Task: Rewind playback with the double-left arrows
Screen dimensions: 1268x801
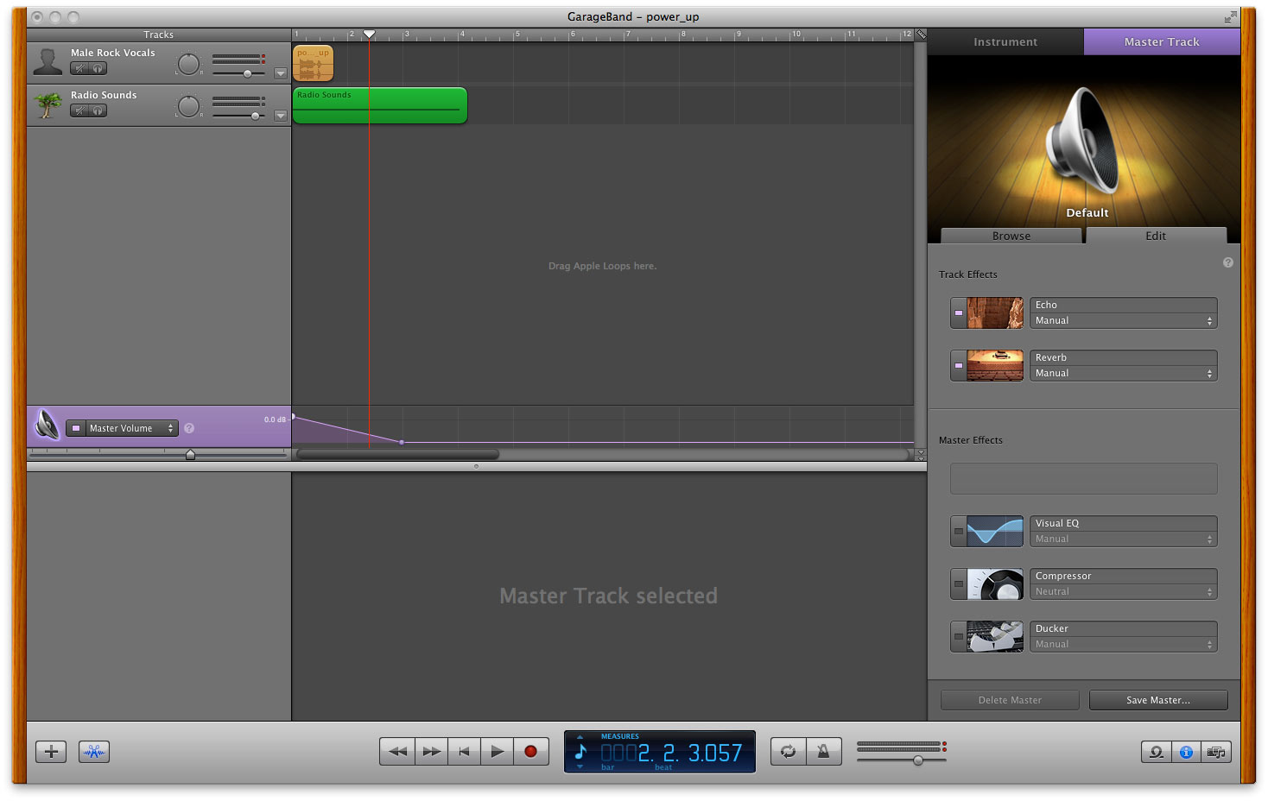Action: [x=397, y=752]
